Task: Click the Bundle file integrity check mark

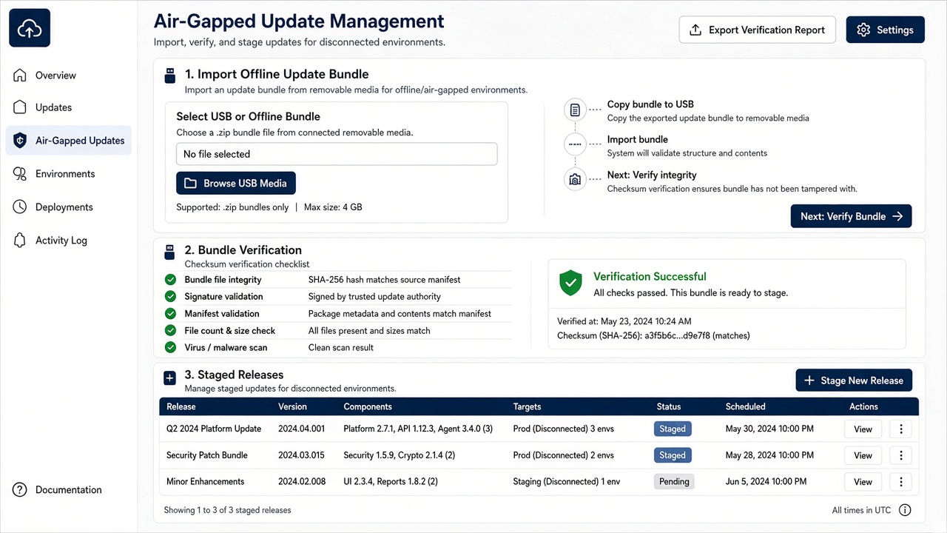Action: (170, 280)
